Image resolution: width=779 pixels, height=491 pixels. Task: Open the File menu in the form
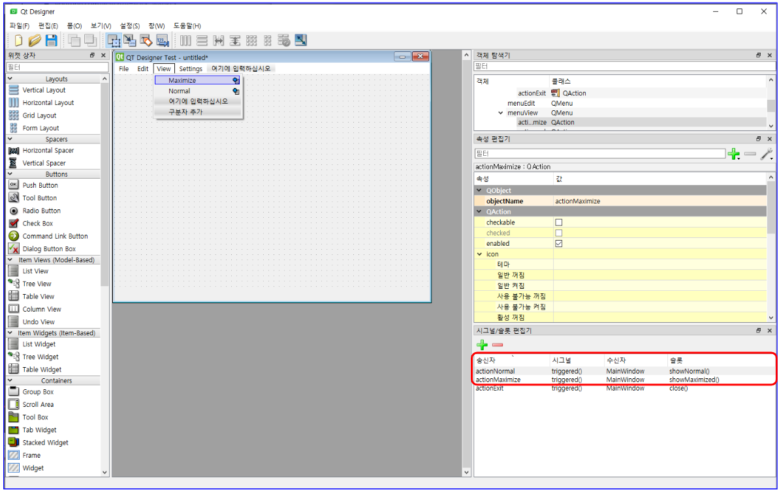tap(123, 69)
